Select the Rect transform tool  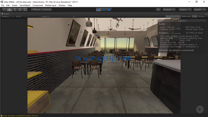coord(25,10)
